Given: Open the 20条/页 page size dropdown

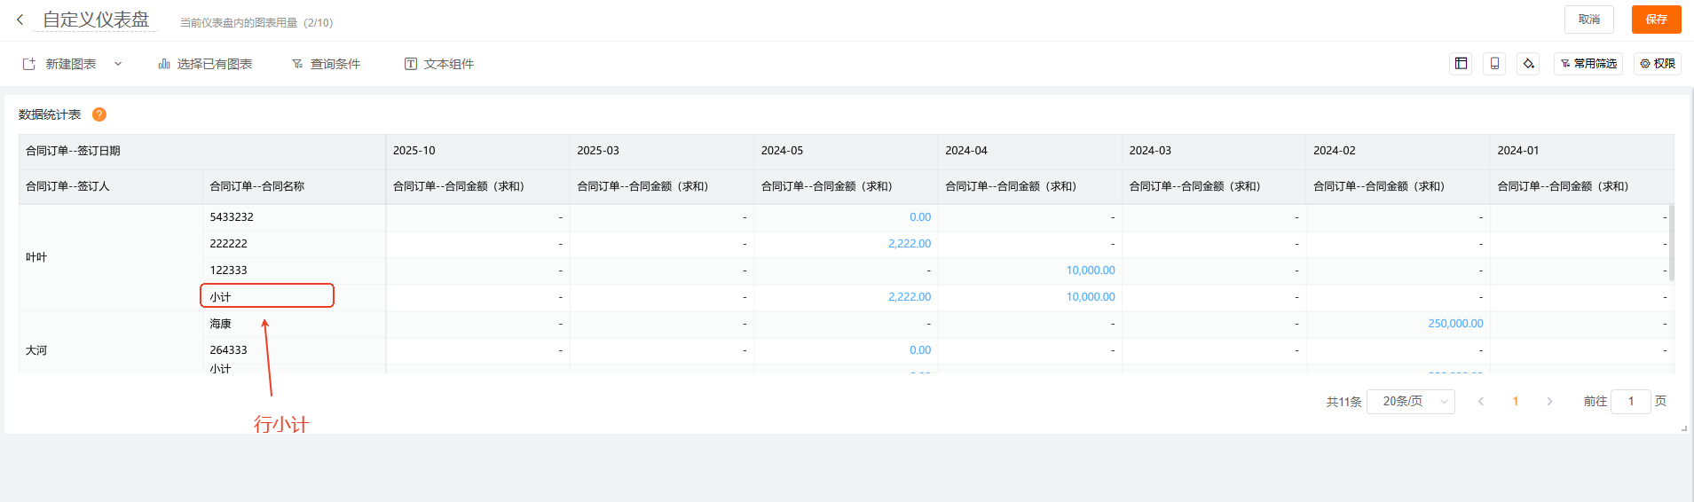Looking at the screenshot, I should (1410, 402).
